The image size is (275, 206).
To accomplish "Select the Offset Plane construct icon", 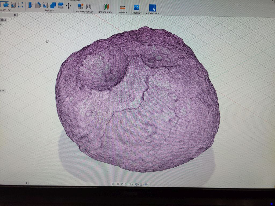I will click(x=106, y=7).
